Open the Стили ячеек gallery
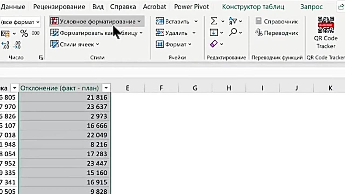 pyautogui.click(x=75, y=44)
